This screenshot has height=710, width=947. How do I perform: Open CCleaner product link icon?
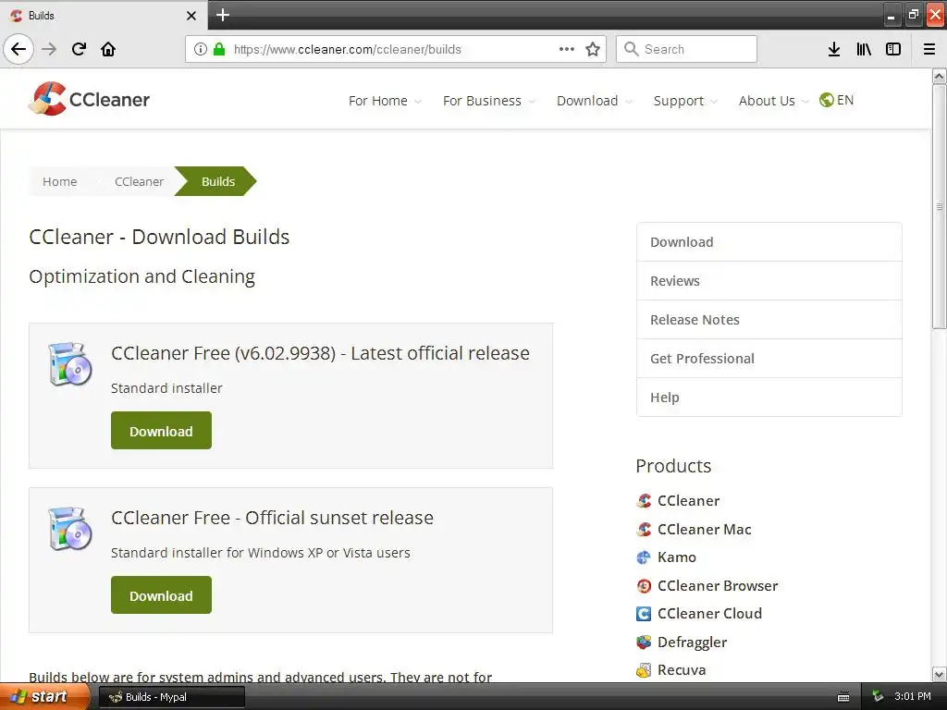click(644, 500)
